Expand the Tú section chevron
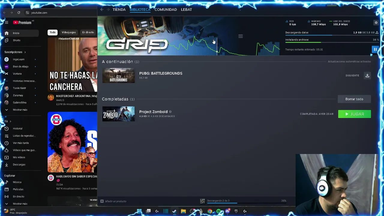Screen dimensions: 384x216 pos(10,121)
